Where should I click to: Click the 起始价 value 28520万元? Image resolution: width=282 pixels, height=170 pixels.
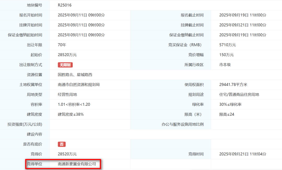coord(67,55)
